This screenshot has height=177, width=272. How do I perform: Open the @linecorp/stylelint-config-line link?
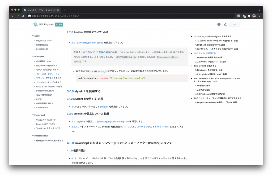(113, 122)
